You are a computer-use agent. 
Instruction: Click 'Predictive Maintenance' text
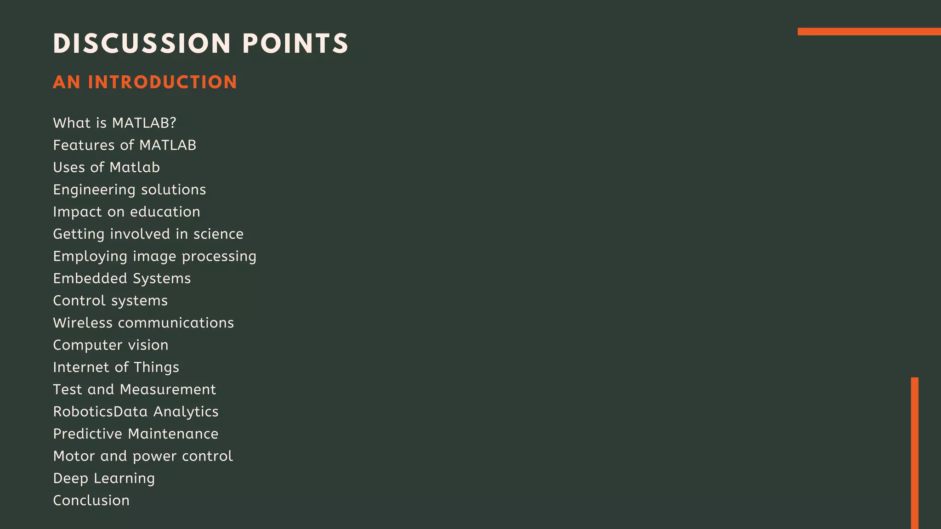pyautogui.click(x=136, y=434)
